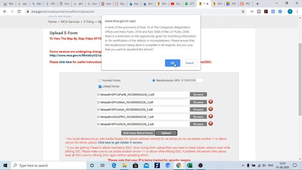Close the active browser tab
302x170 pixels.
pos(207,4)
